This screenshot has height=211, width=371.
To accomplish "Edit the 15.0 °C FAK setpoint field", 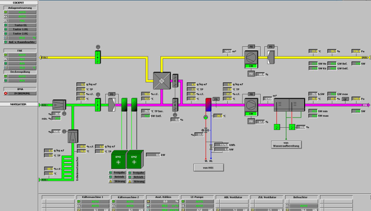I will (22, 68).
